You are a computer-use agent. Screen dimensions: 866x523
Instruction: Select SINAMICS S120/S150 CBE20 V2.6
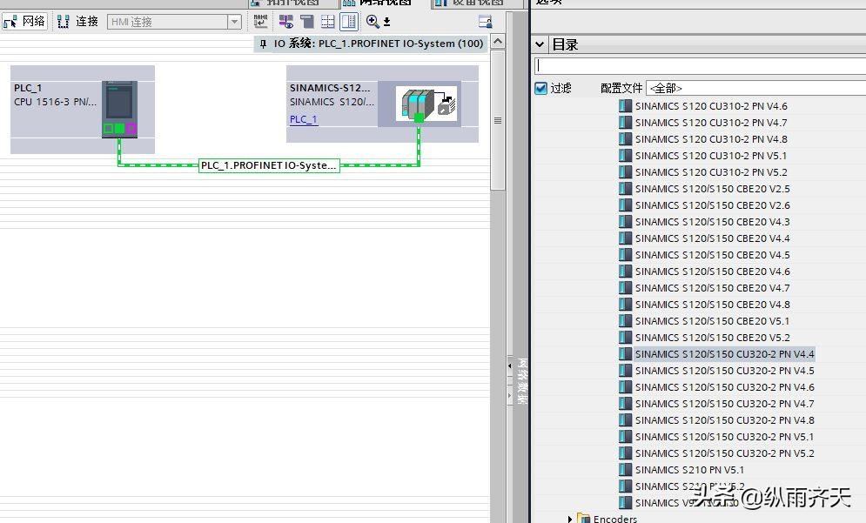pos(713,205)
